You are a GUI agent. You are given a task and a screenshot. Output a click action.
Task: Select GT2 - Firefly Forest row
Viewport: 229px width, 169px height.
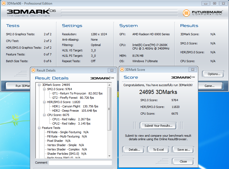(73, 98)
